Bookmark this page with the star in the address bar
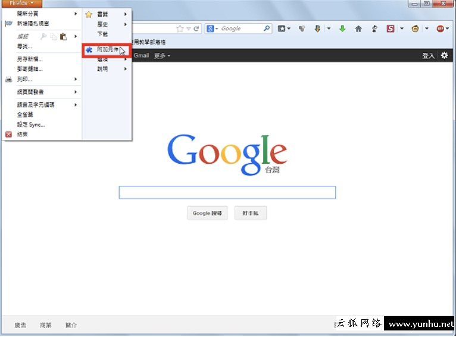Viewport: 456px width, 337px height. click(x=180, y=29)
